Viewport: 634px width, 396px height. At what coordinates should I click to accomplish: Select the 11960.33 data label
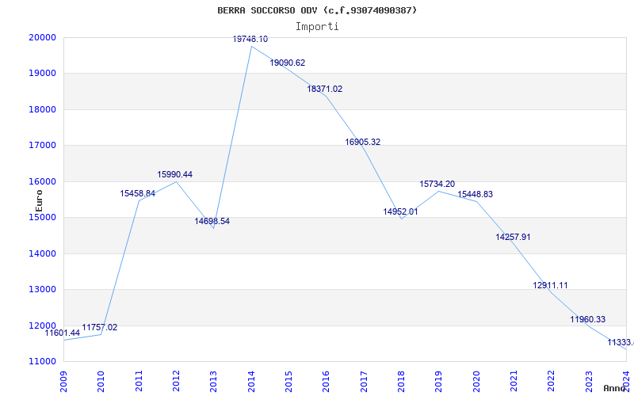(x=588, y=320)
